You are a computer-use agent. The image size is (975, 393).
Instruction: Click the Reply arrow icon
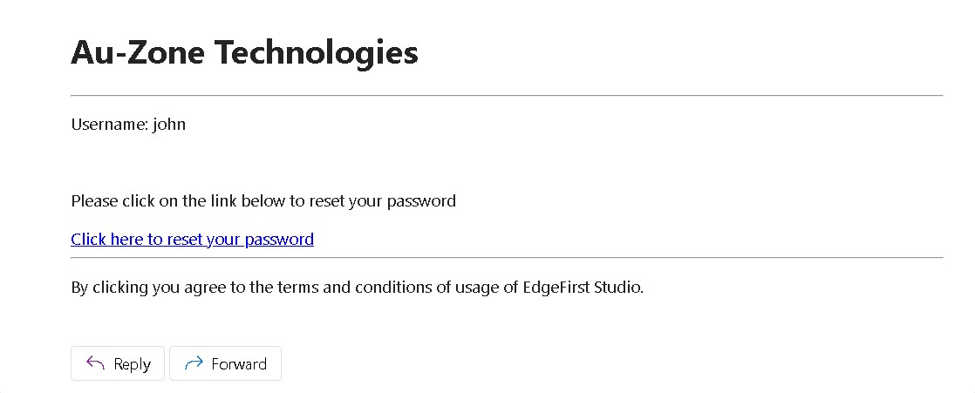coord(96,364)
